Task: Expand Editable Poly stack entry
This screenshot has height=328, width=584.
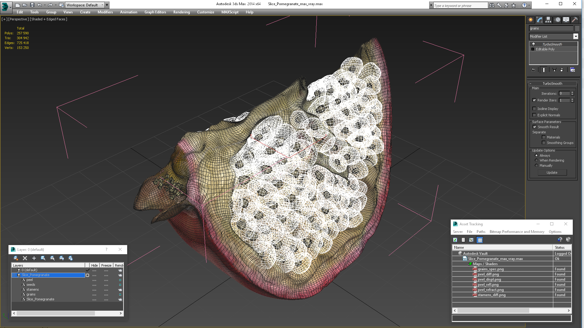Action: point(533,49)
